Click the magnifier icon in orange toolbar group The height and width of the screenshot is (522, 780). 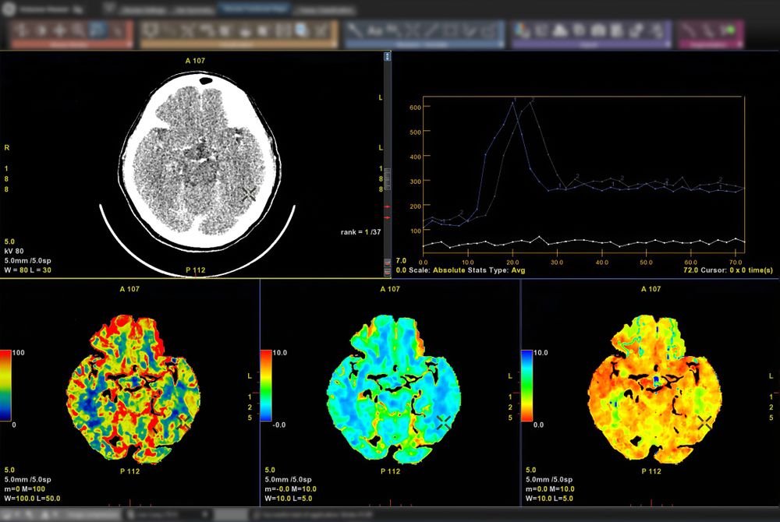[302, 30]
